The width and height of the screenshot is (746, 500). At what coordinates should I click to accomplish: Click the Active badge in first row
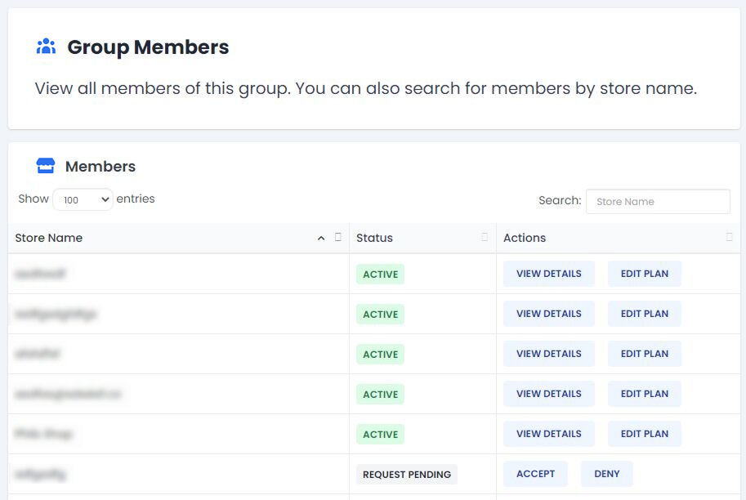(x=380, y=275)
